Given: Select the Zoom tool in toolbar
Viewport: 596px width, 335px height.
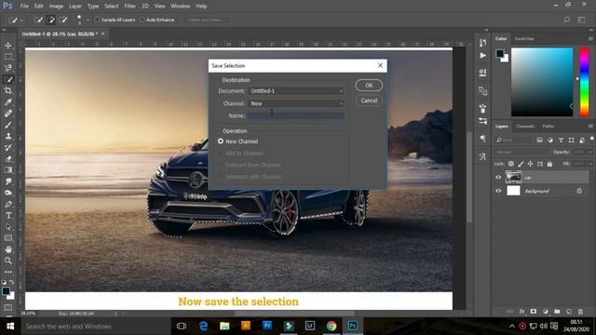Looking at the screenshot, I should pyautogui.click(x=8, y=261).
